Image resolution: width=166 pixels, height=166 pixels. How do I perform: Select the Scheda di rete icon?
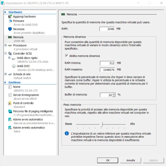(x=10, y=74)
